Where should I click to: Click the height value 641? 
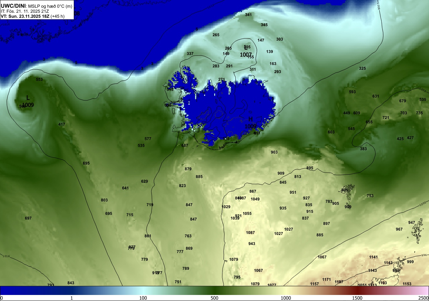[x=125, y=188]
